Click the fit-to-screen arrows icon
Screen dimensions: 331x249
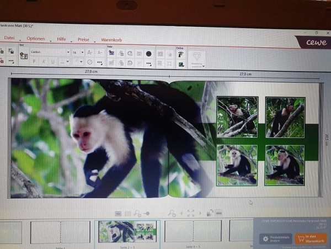click(x=191, y=213)
